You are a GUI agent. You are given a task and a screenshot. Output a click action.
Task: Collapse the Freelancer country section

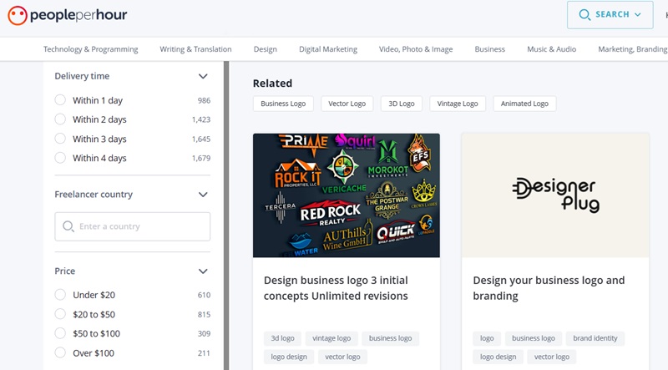pos(203,195)
